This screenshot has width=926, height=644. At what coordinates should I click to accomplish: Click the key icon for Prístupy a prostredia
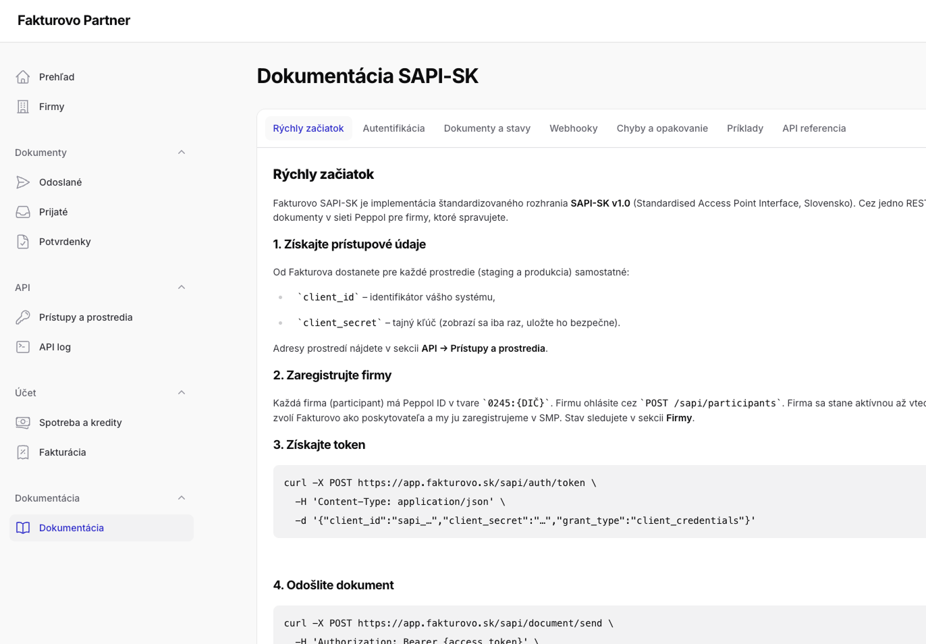point(23,317)
